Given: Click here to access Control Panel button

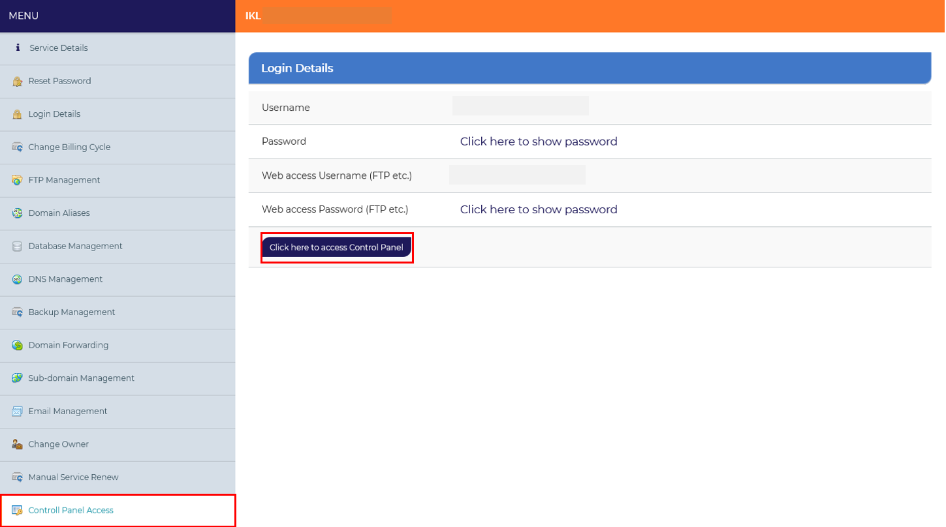Looking at the screenshot, I should pos(337,248).
